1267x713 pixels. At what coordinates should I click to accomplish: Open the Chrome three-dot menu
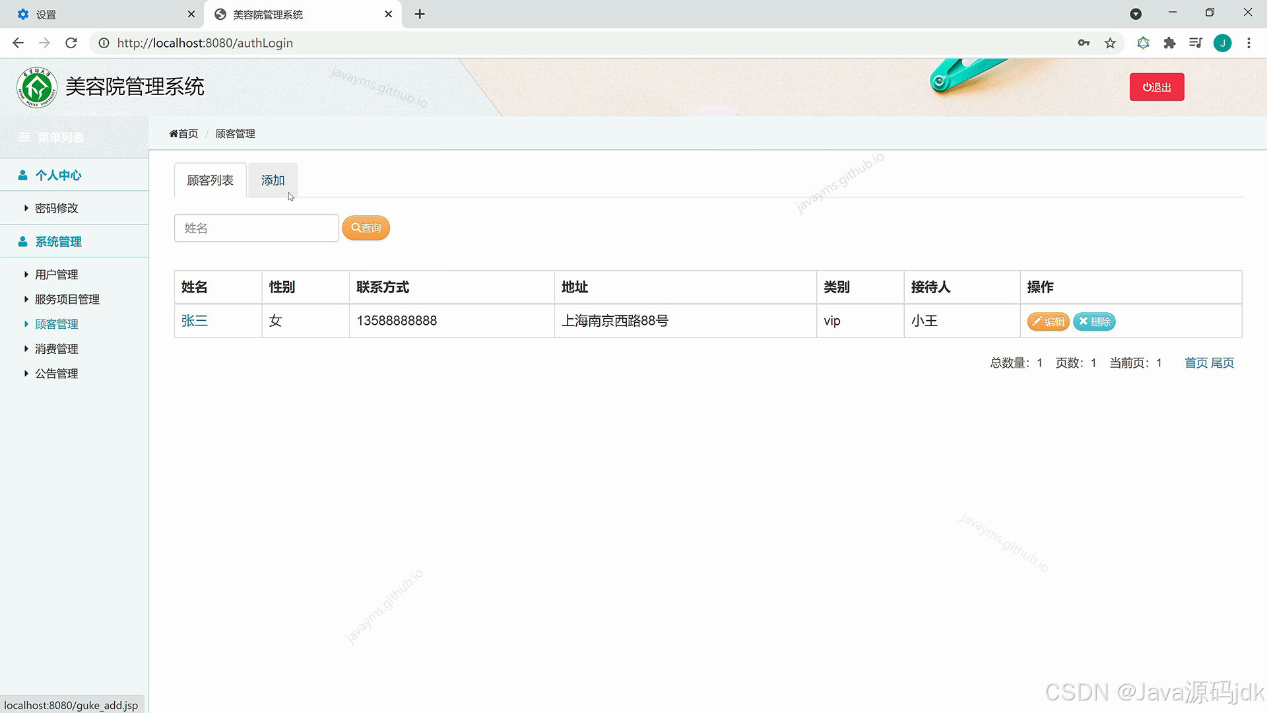[x=1249, y=43]
